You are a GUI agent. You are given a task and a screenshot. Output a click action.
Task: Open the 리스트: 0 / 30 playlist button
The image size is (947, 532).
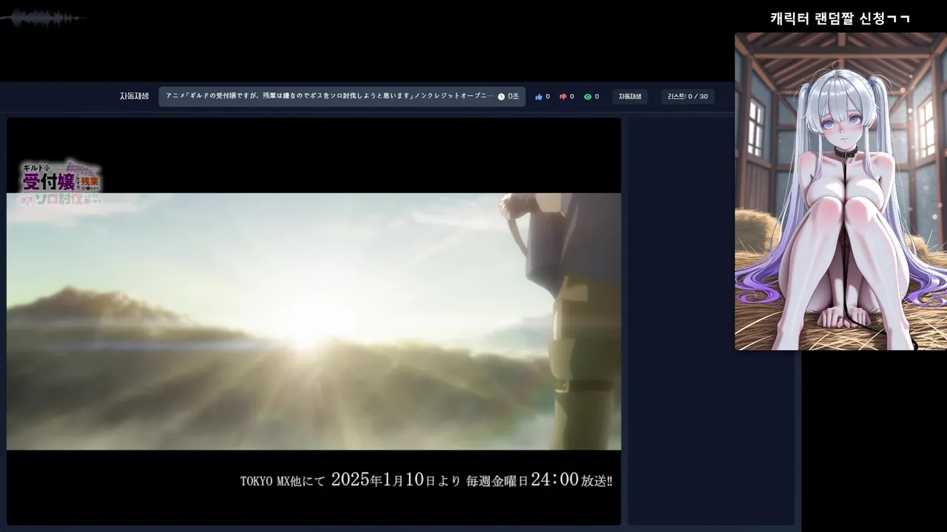(x=687, y=97)
